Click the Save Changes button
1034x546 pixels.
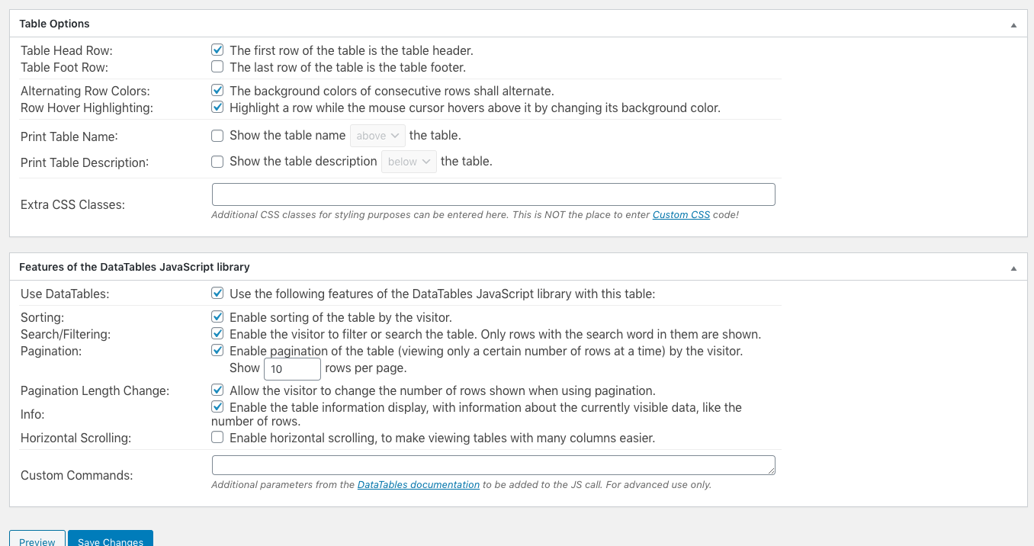click(x=110, y=541)
